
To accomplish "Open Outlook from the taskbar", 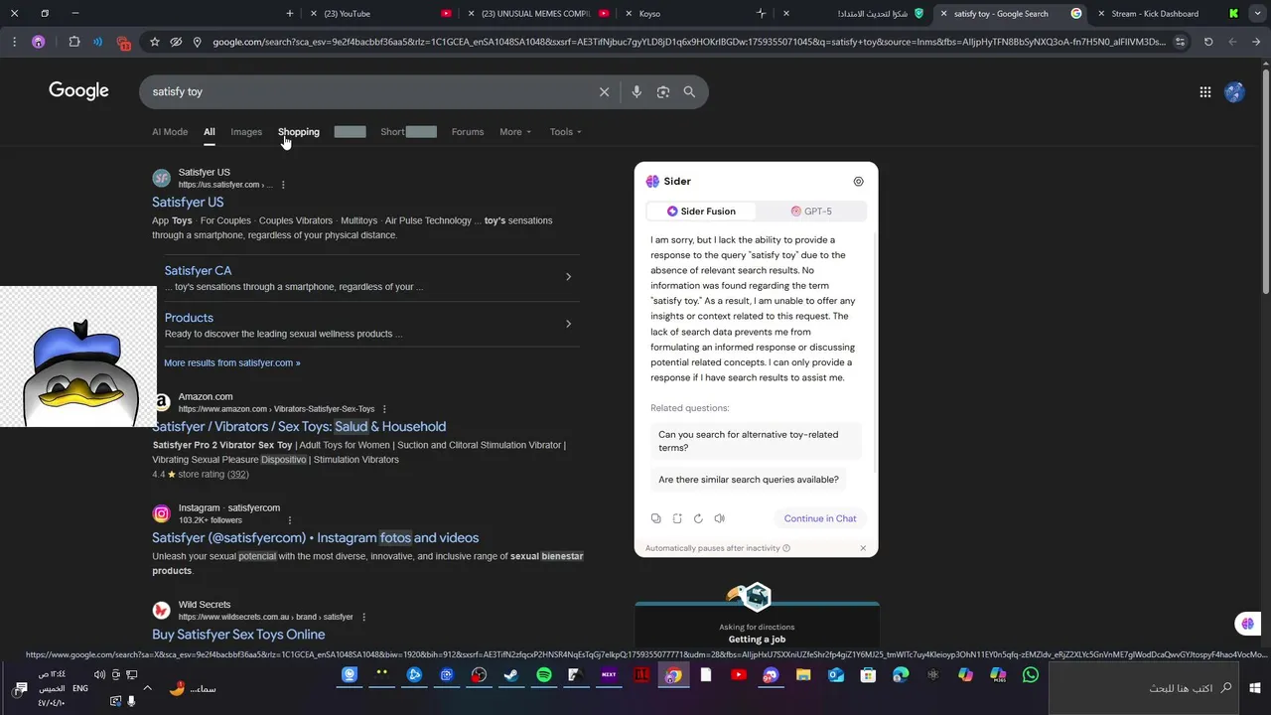I will (x=835, y=675).
